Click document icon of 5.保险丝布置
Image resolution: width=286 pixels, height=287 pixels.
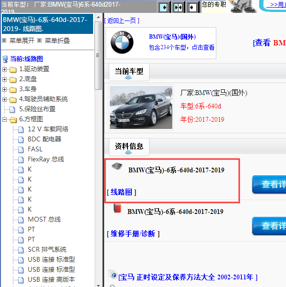pyautogui.click(x=12, y=109)
